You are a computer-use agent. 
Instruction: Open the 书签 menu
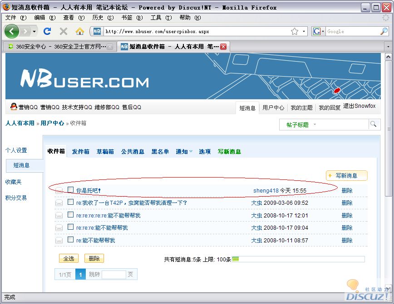click(x=132, y=18)
